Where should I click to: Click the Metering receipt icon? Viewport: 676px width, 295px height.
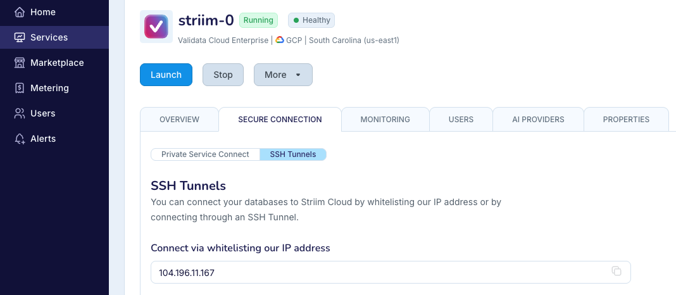point(20,88)
